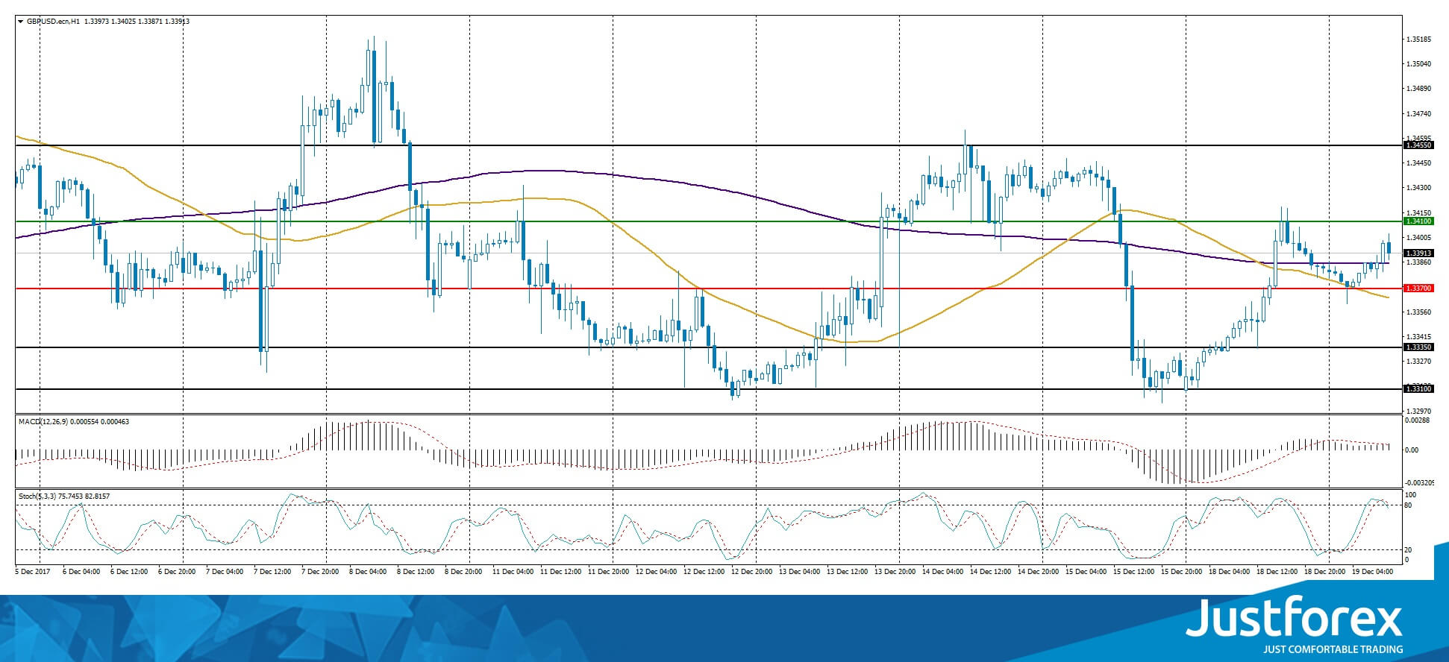Click the 5 Dec 2017 date label
The height and width of the screenshot is (662, 1449).
coord(32,572)
